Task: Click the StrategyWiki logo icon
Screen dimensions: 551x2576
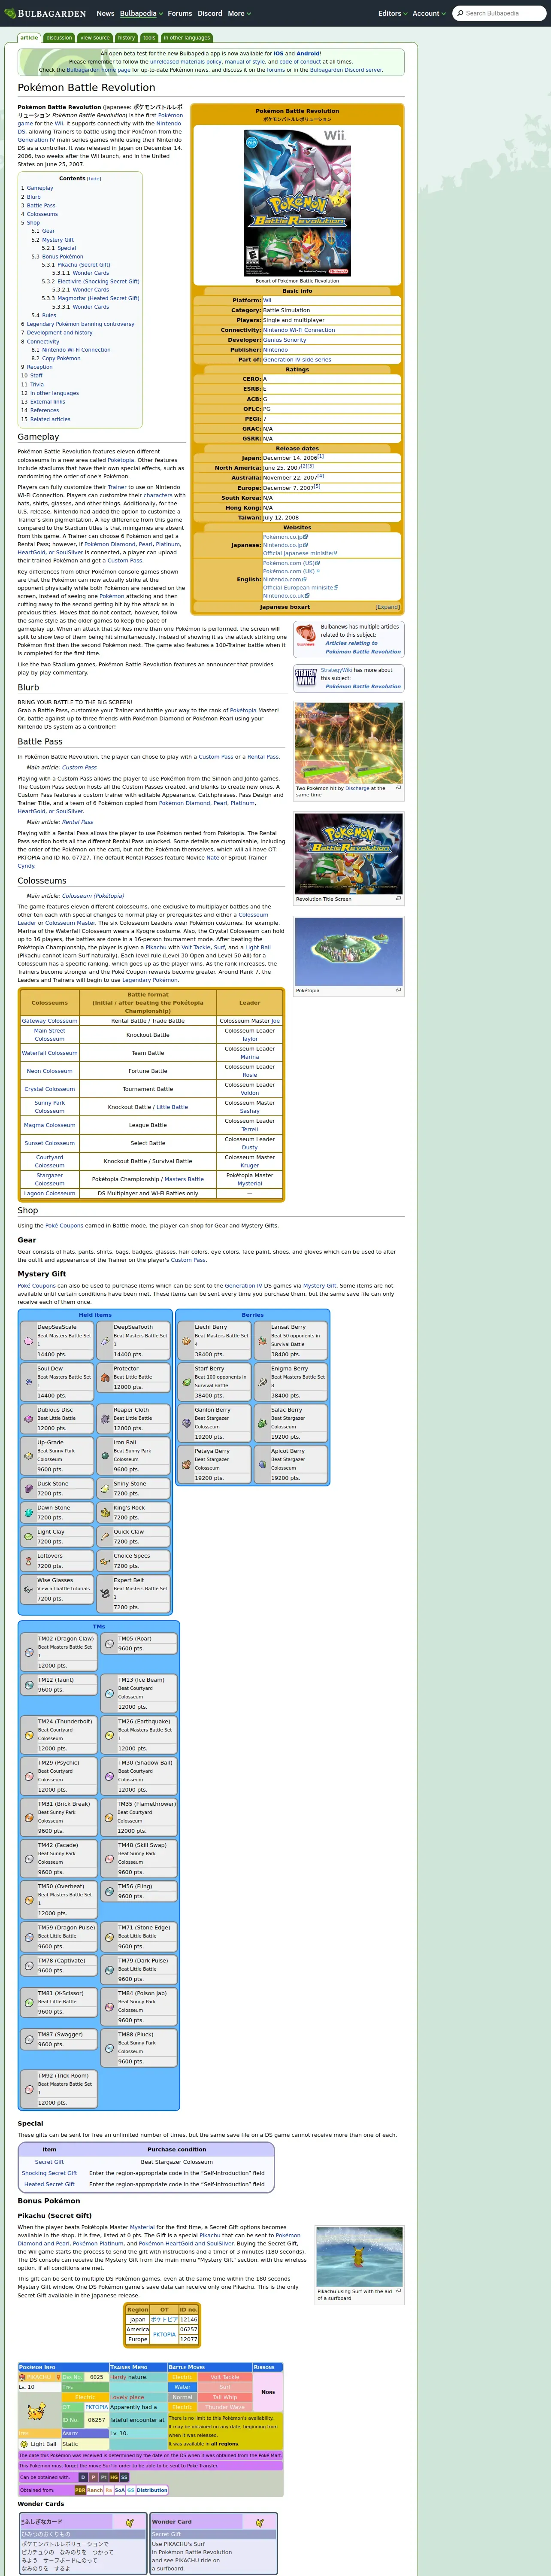Action: click(x=305, y=678)
